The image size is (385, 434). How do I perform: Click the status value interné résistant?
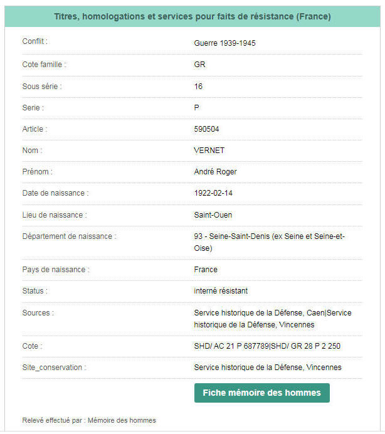click(221, 291)
